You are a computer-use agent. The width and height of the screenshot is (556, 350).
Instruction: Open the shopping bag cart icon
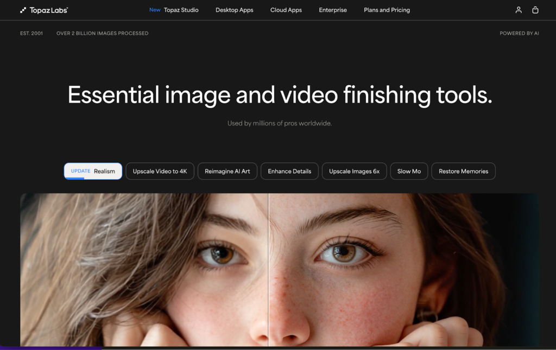coord(535,10)
